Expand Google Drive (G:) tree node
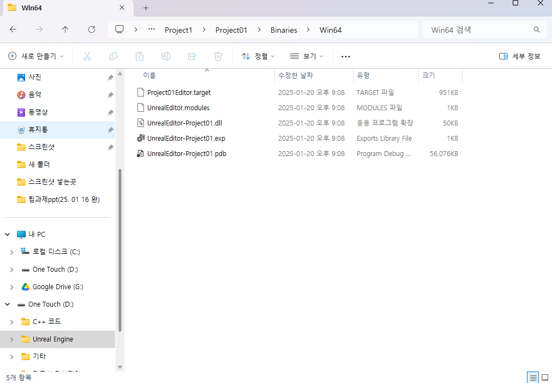Viewport: 552px width, 383px height. [11, 287]
